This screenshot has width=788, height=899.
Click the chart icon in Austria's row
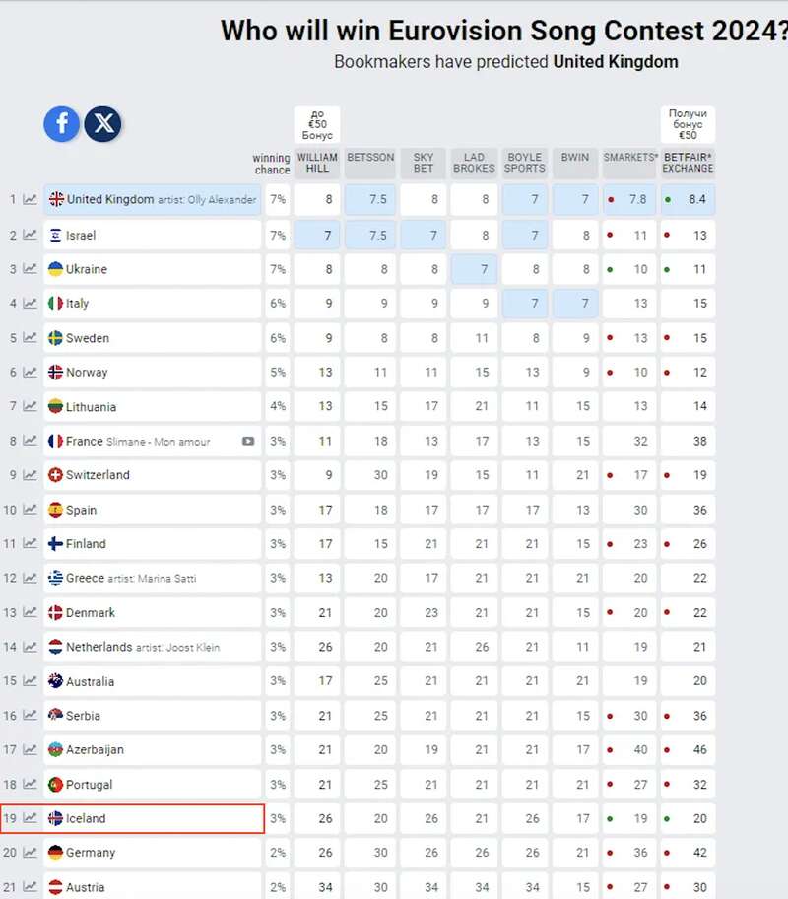tap(31, 887)
